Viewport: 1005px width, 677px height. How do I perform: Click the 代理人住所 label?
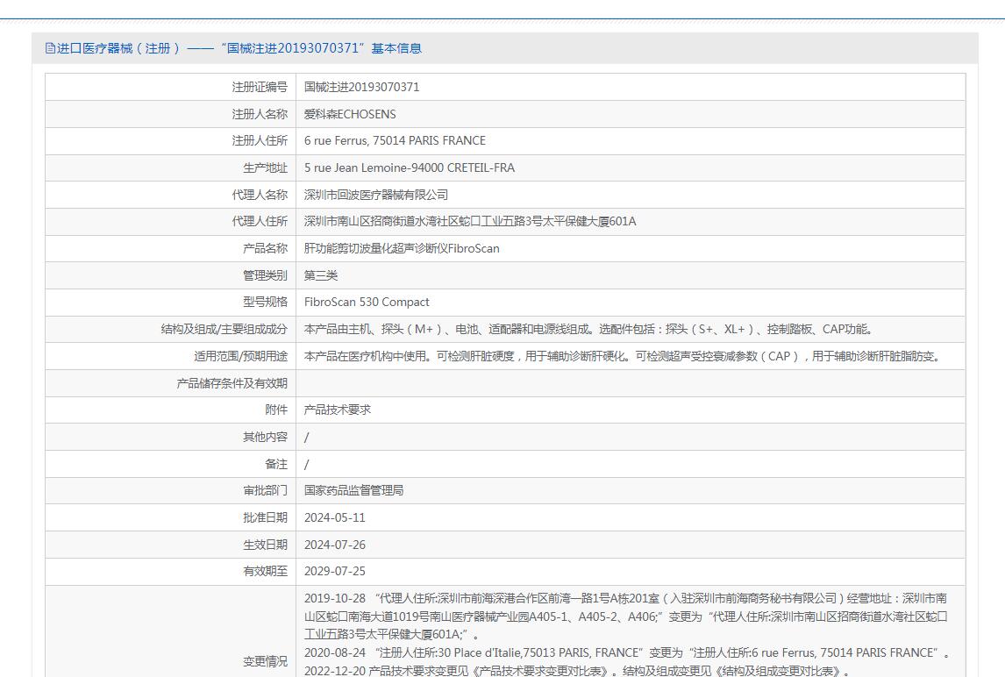(260, 222)
